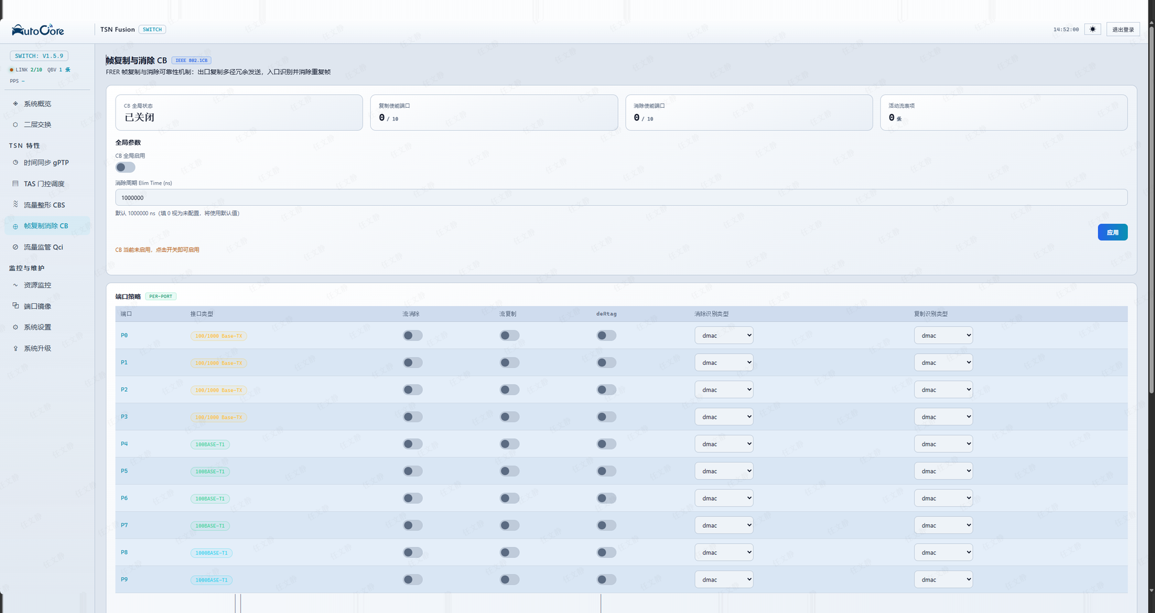Click the 流量整形 CBS chevrons icon
Screen dimensions: 1155x613
point(15,205)
